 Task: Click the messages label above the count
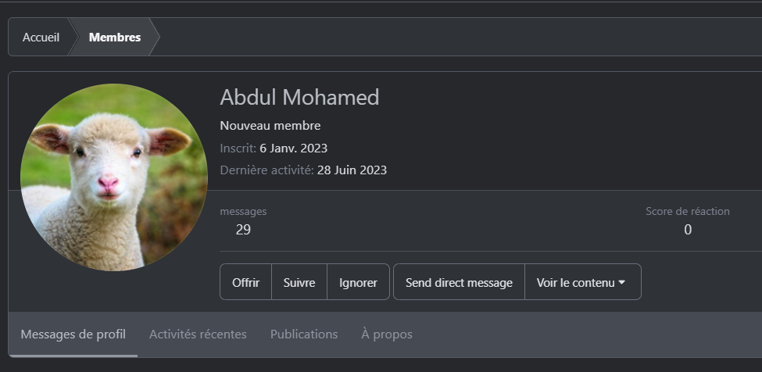point(243,211)
